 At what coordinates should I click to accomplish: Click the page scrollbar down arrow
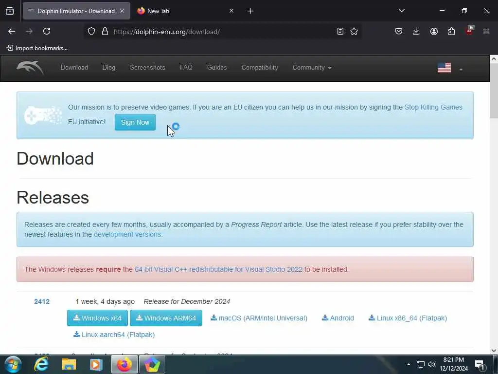[494, 351]
